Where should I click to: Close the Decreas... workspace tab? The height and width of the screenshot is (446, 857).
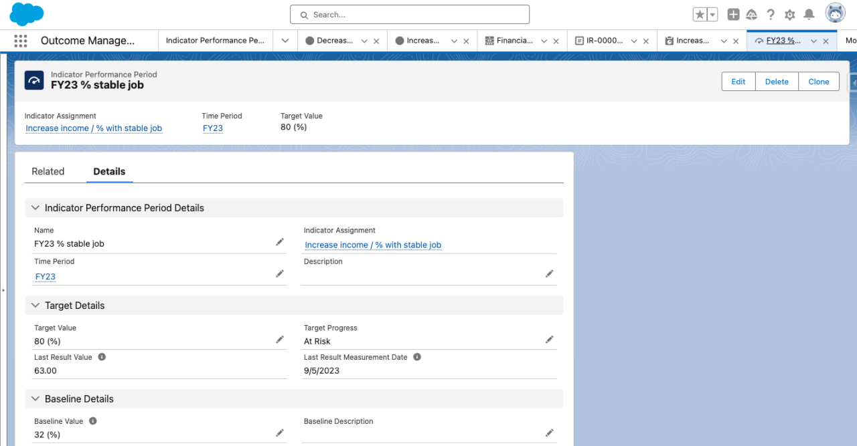click(376, 41)
